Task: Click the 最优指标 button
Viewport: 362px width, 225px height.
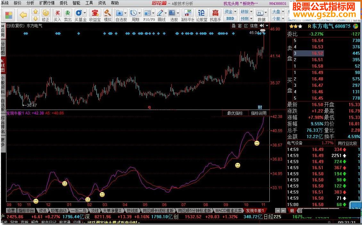Action: coord(235,113)
